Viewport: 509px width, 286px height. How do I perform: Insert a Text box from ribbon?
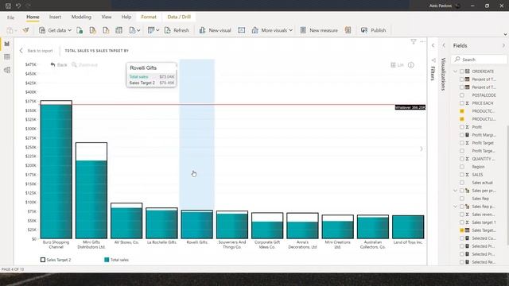click(241, 30)
